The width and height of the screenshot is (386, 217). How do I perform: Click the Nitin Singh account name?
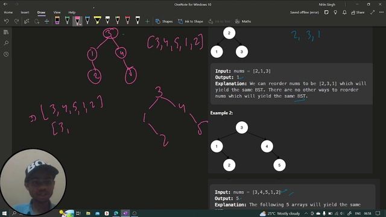(327, 4)
